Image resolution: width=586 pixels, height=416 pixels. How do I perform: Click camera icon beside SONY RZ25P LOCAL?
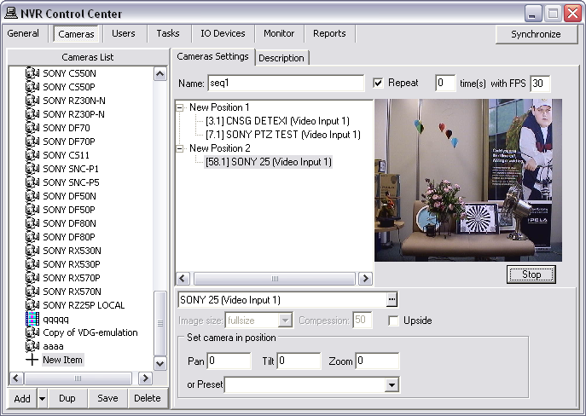[32, 304]
